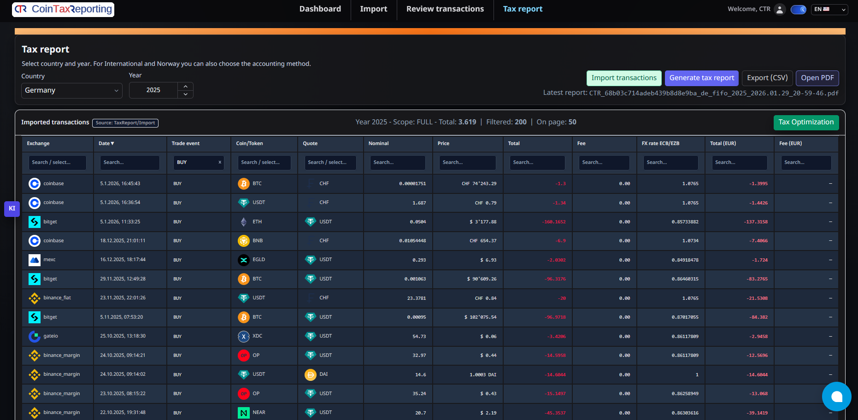Screen dimensions: 858x420
Task: Click the CoinTaxReporting logo
Action: [63, 9]
